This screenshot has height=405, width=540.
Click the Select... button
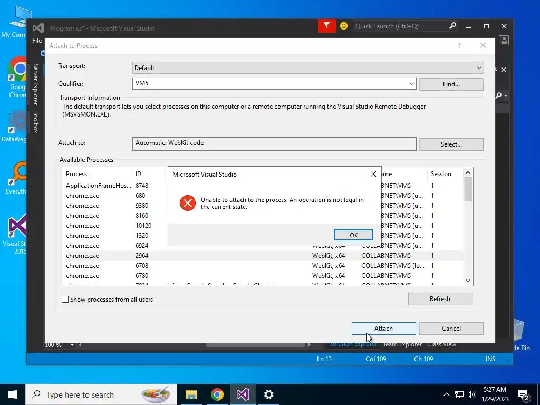451,144
